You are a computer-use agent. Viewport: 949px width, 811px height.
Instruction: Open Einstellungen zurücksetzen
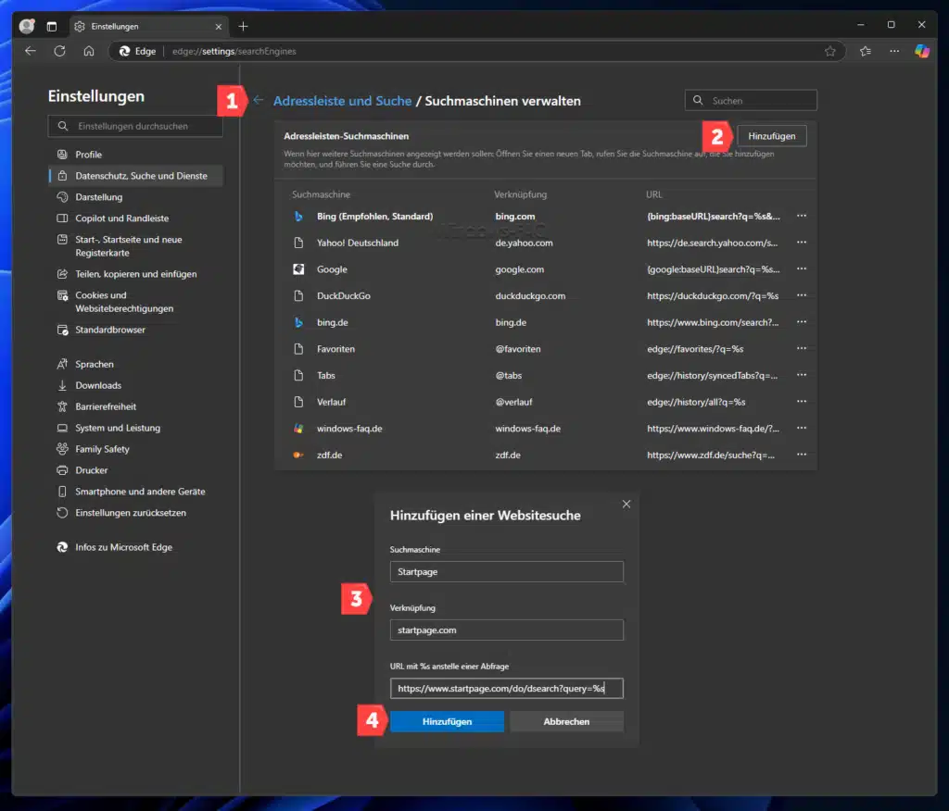135,512
